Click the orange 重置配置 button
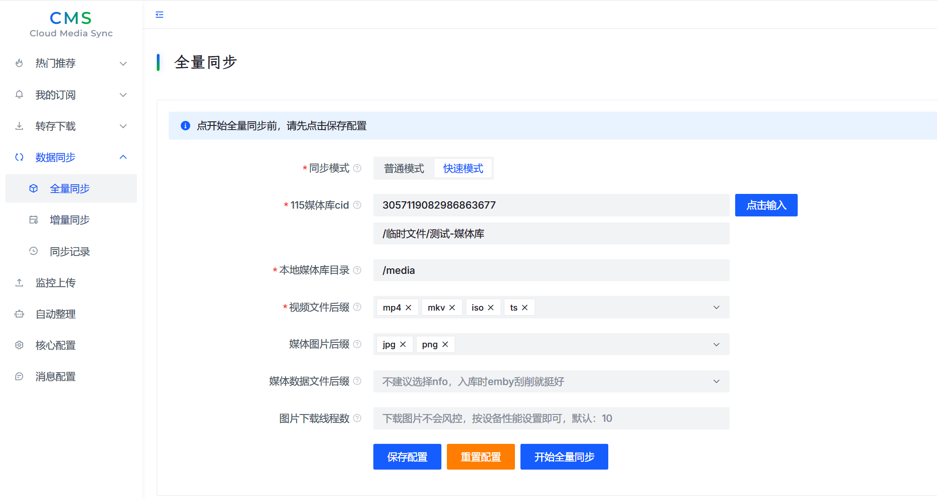 pyautogui.click(x=480, y=456)
